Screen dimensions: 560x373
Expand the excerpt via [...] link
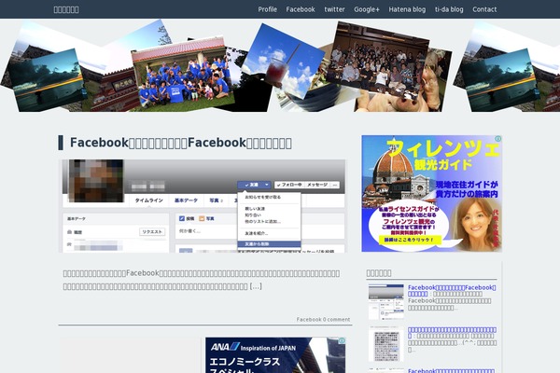[255, 285]
